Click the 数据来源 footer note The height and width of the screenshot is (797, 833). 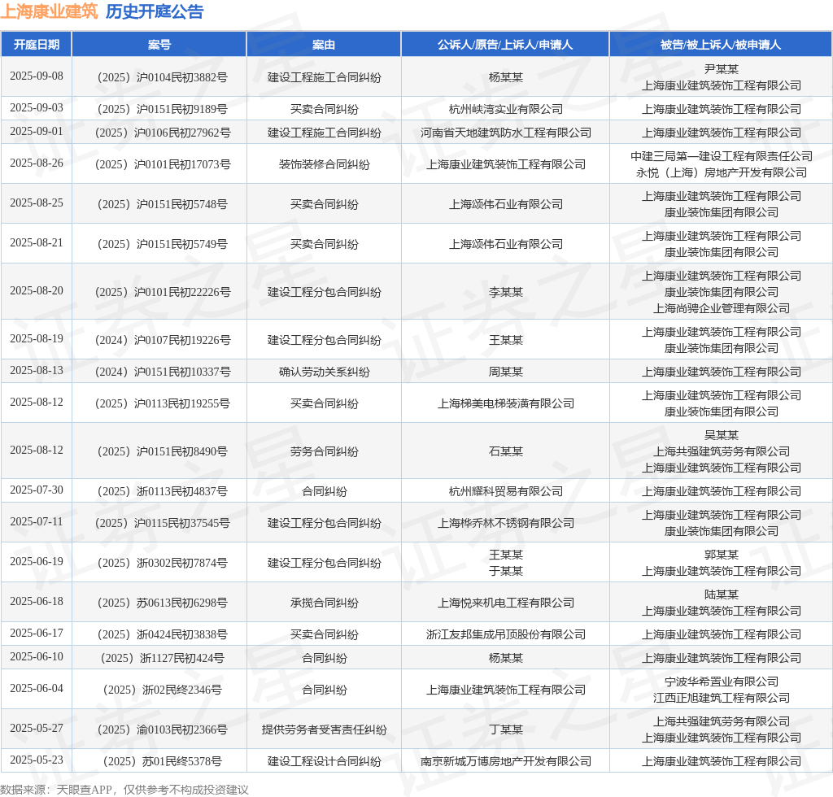click(x=124, y=790)
